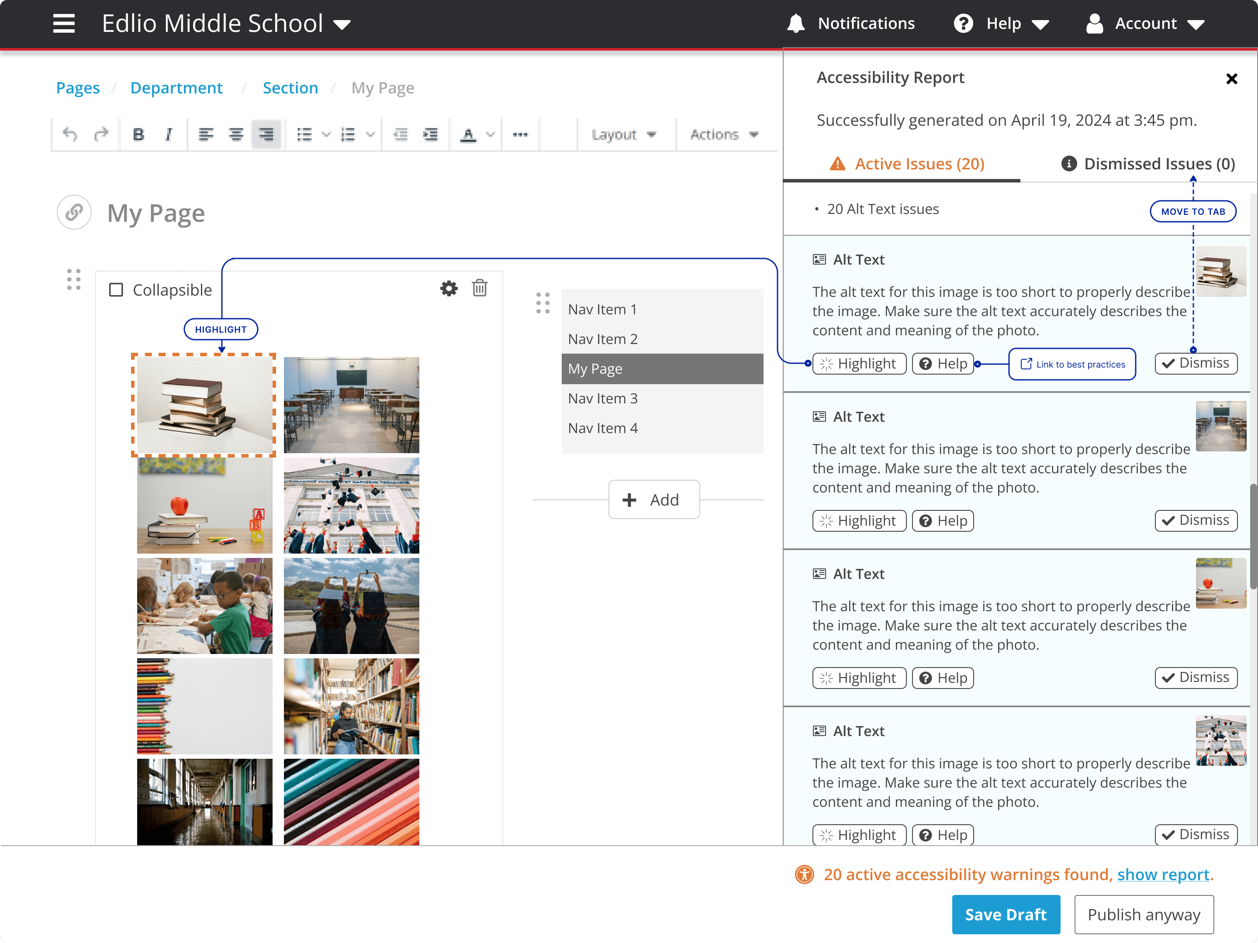Open text color picker dropdown
Viewport: 1258px width, 943px height.
(490, 135)
